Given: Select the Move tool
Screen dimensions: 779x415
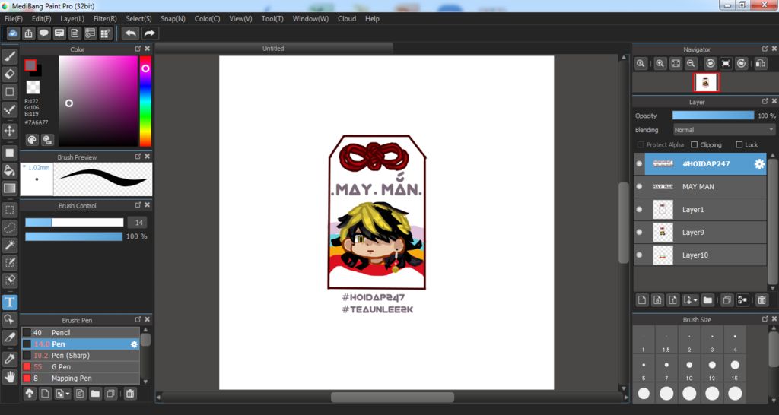Looking at the screenshot, I should pyautogui.click(x=9, y=131).
